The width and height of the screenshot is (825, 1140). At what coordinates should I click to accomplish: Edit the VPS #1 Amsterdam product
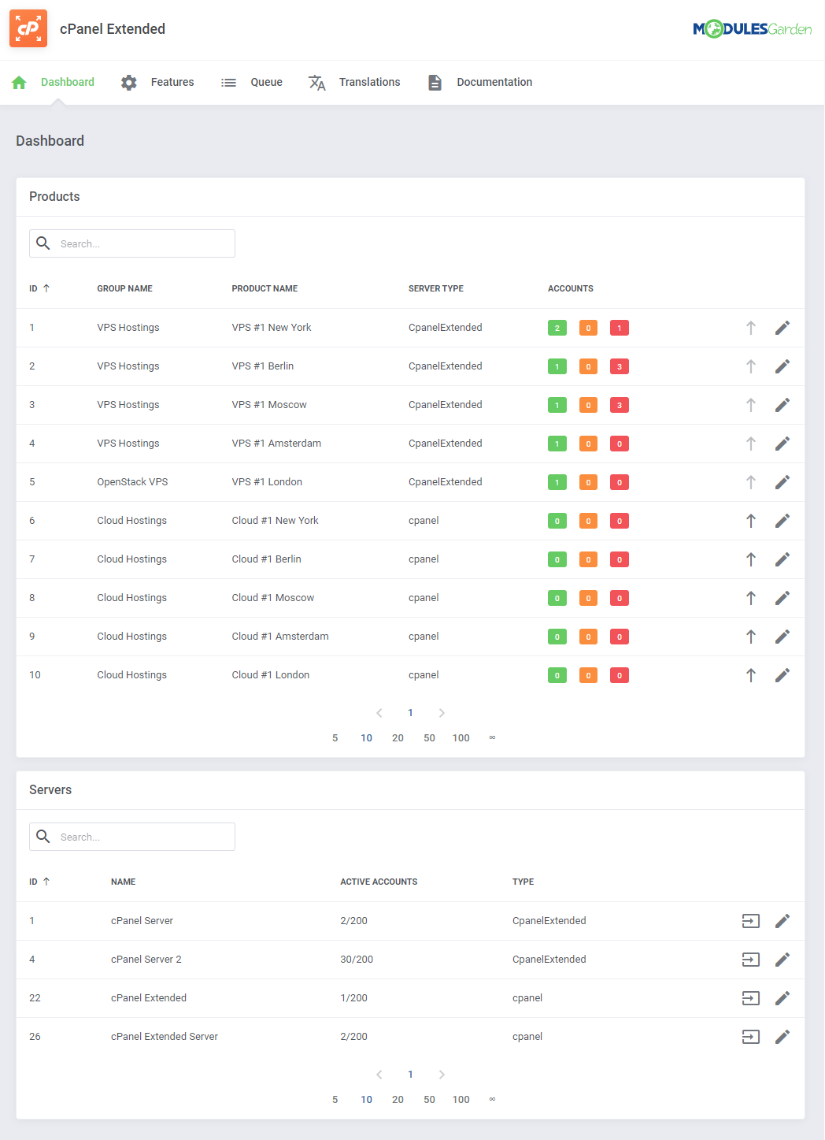point(782,444)
